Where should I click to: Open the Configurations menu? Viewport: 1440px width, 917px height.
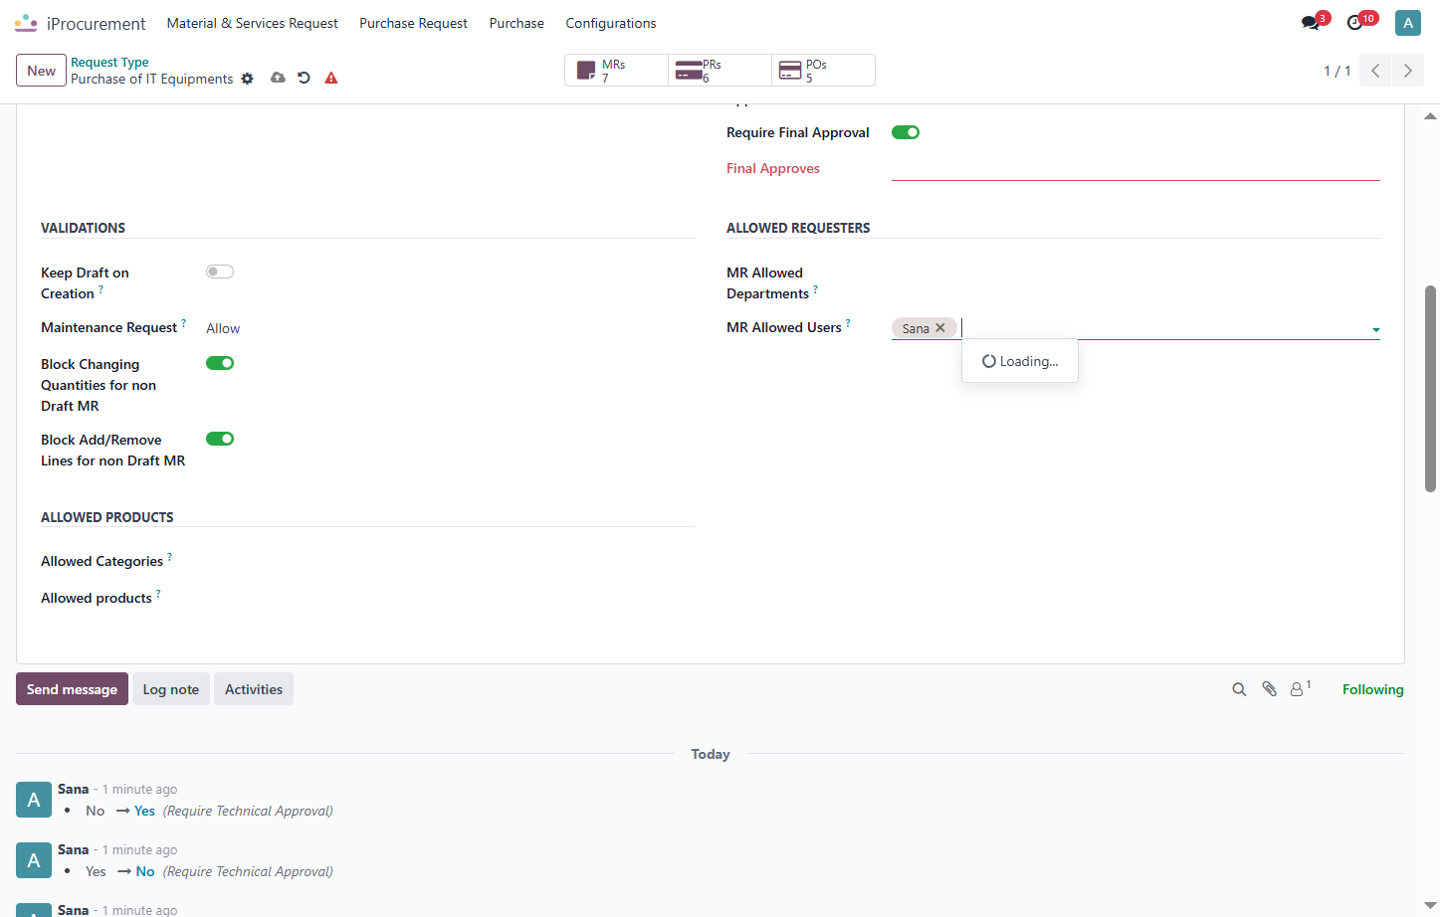pos(611,23)
